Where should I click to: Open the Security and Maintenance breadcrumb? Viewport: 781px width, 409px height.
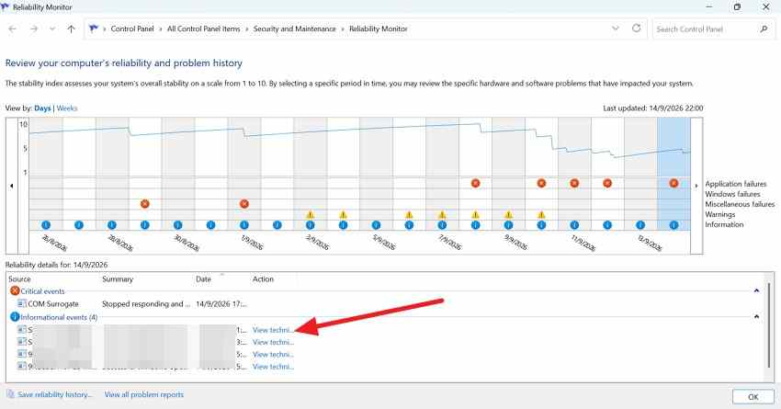point(294,28)
